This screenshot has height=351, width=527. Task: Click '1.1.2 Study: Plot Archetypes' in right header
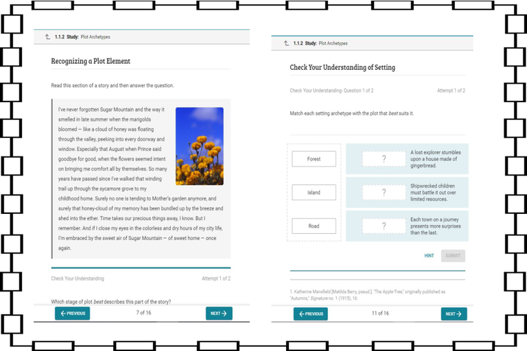point(320,43)
